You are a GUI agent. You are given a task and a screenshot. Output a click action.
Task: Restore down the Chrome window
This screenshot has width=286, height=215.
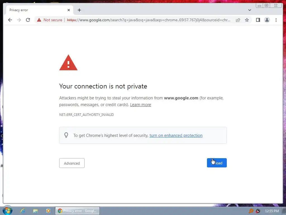click(266, 6)
